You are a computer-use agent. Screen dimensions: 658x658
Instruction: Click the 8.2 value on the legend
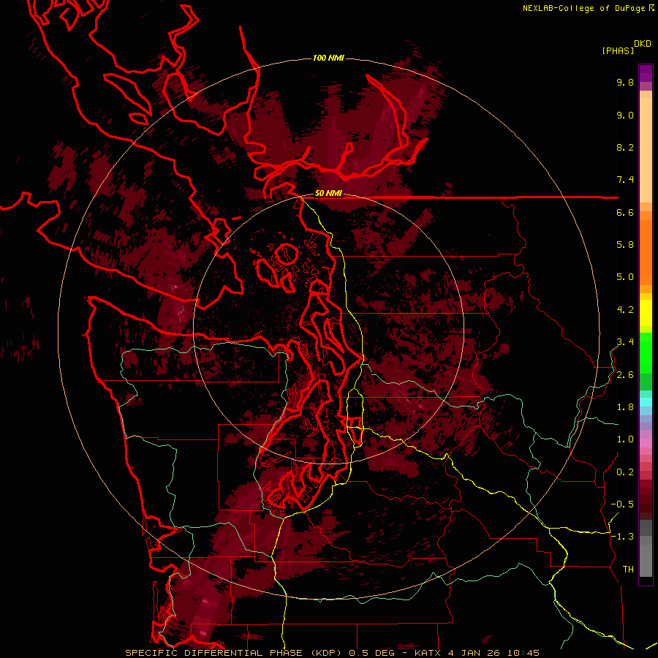(625, 147)
